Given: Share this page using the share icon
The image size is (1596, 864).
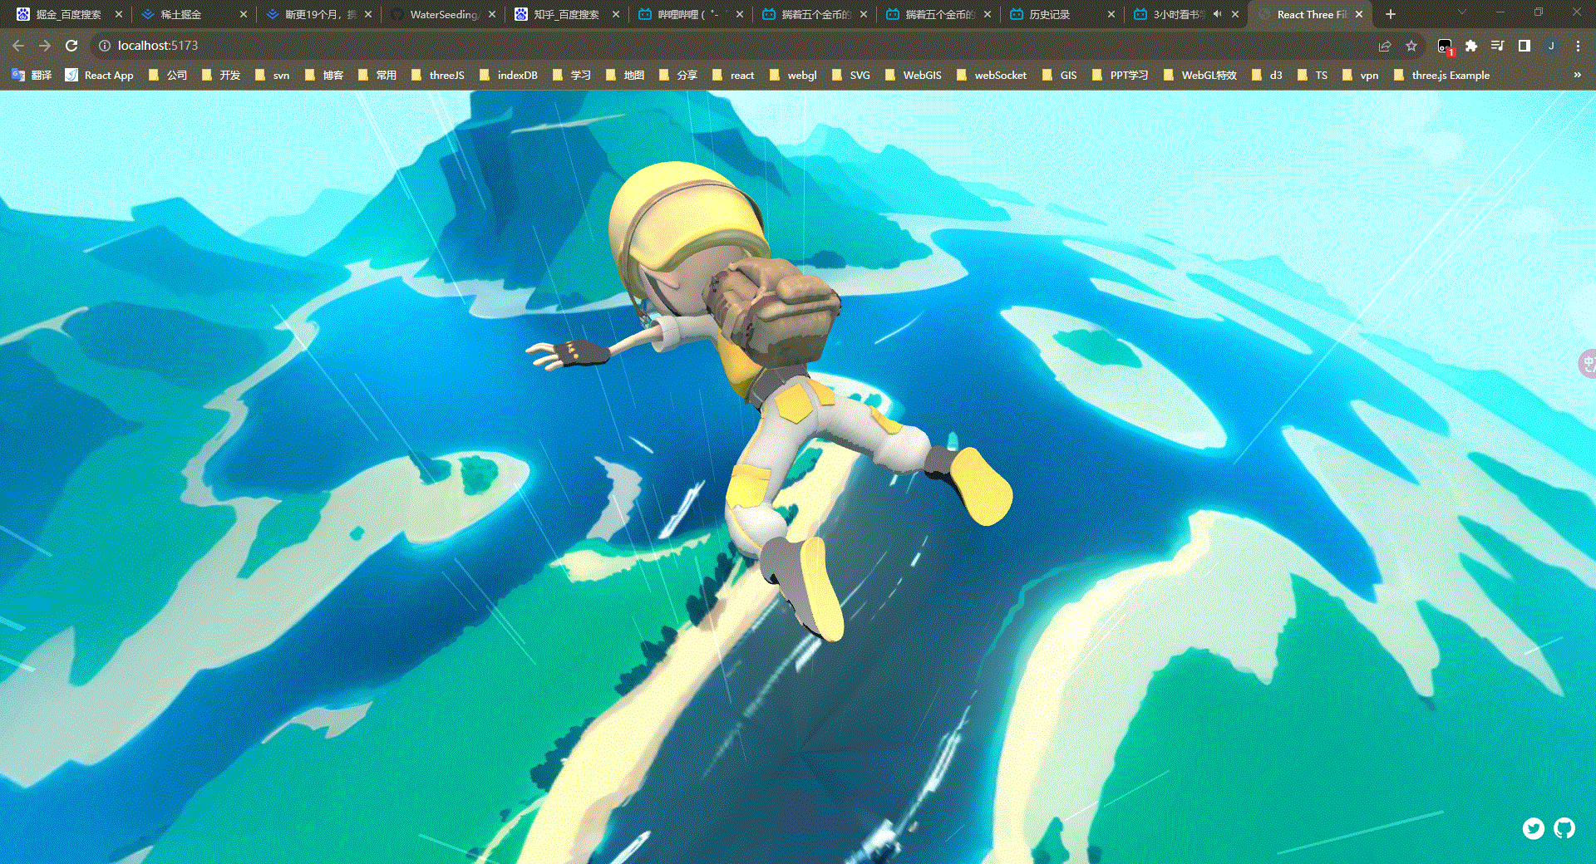Looking at the screenshot, I should coord(1385,46).
